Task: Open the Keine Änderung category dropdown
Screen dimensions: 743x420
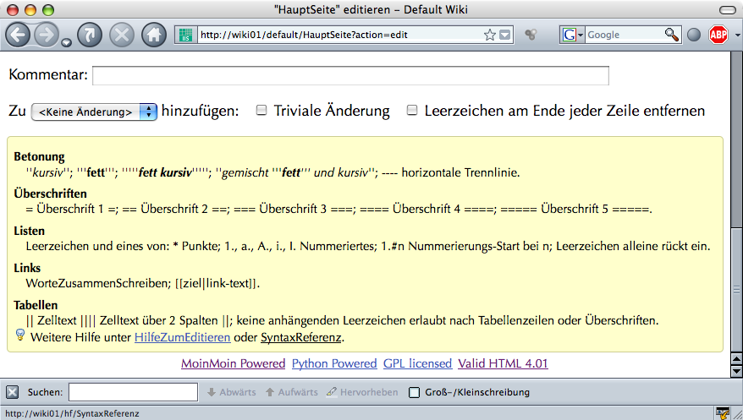Action: [94, 112]
